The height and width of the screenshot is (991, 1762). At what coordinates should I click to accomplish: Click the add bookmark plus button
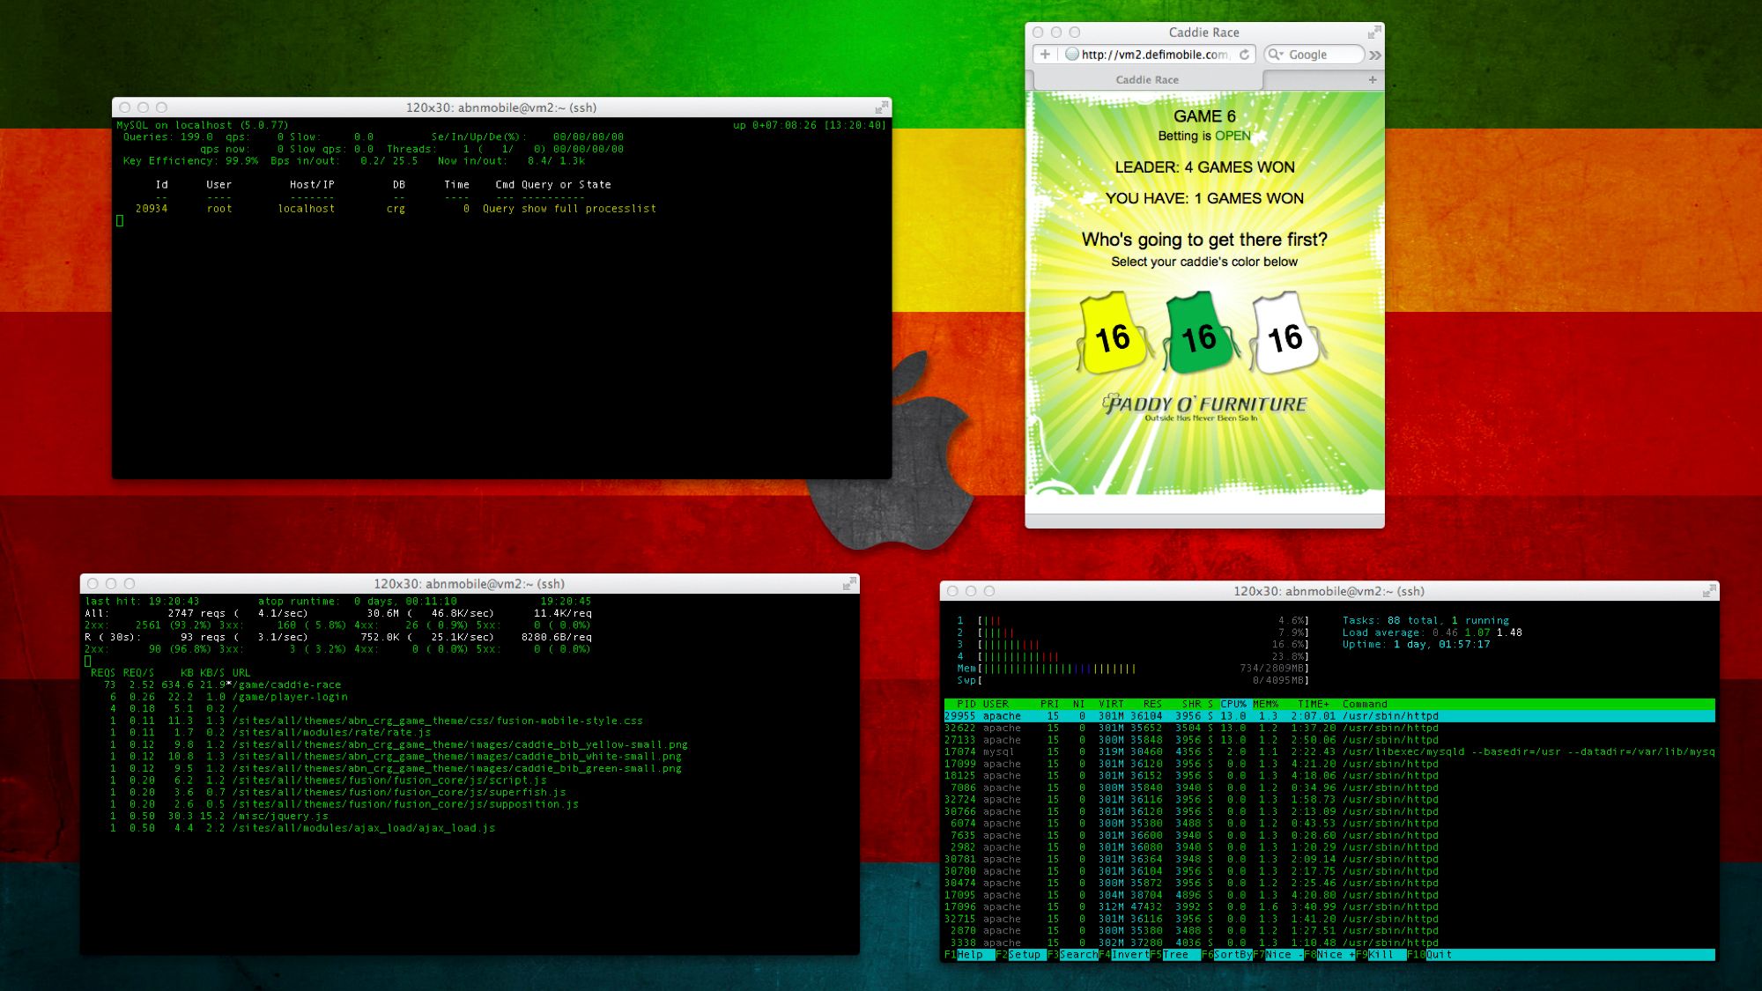tap(1045, 55)
